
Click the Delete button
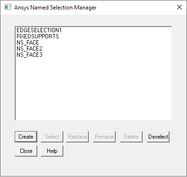point(131,137)
